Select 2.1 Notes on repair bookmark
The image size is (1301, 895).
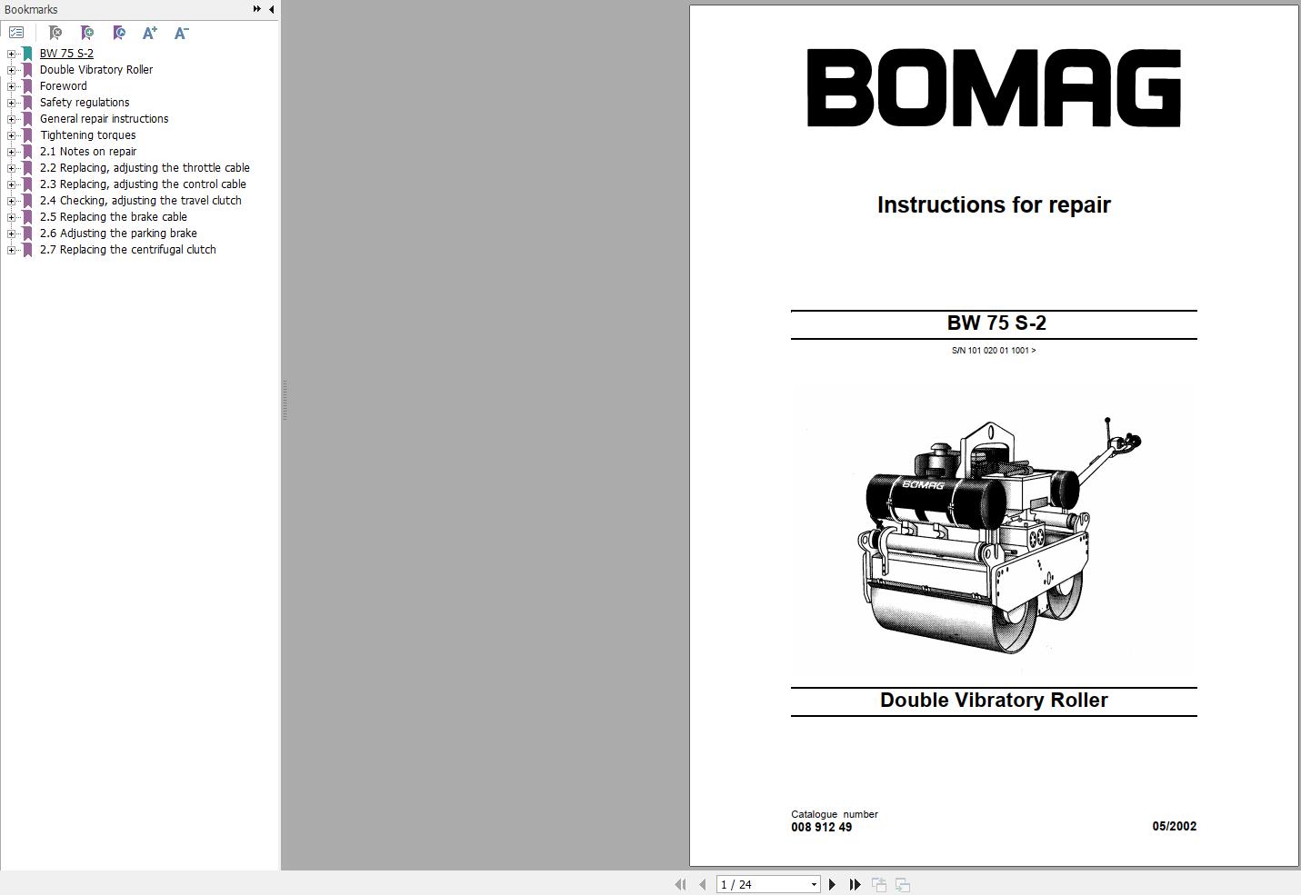tap(88, 152)
